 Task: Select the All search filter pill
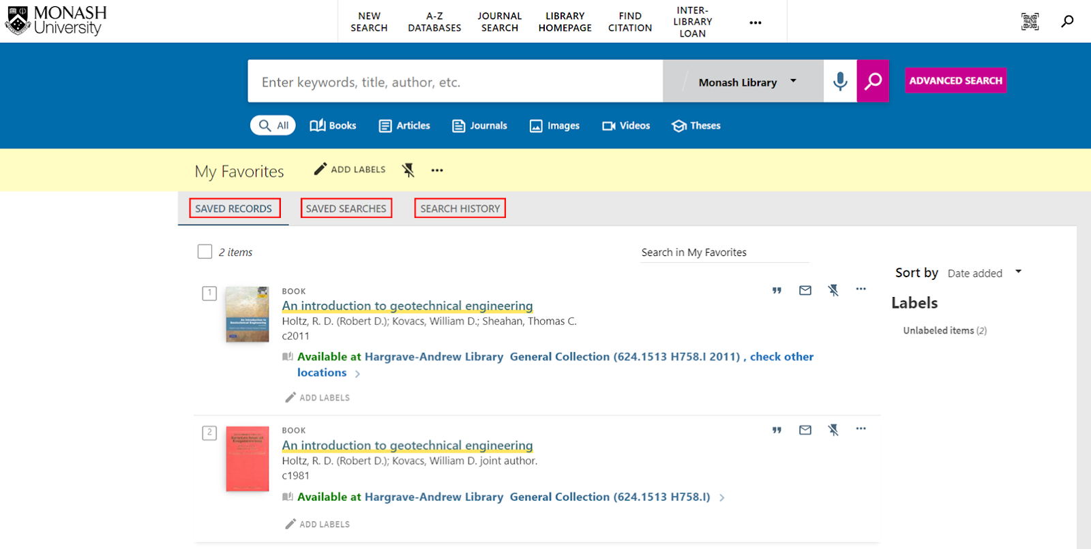[x=273, y=125]
